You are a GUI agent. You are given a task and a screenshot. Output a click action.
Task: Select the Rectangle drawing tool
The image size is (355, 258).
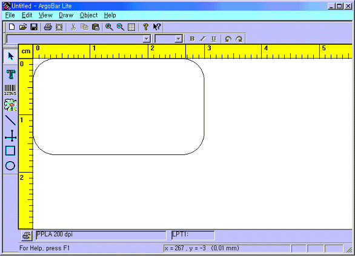[10, 150]
